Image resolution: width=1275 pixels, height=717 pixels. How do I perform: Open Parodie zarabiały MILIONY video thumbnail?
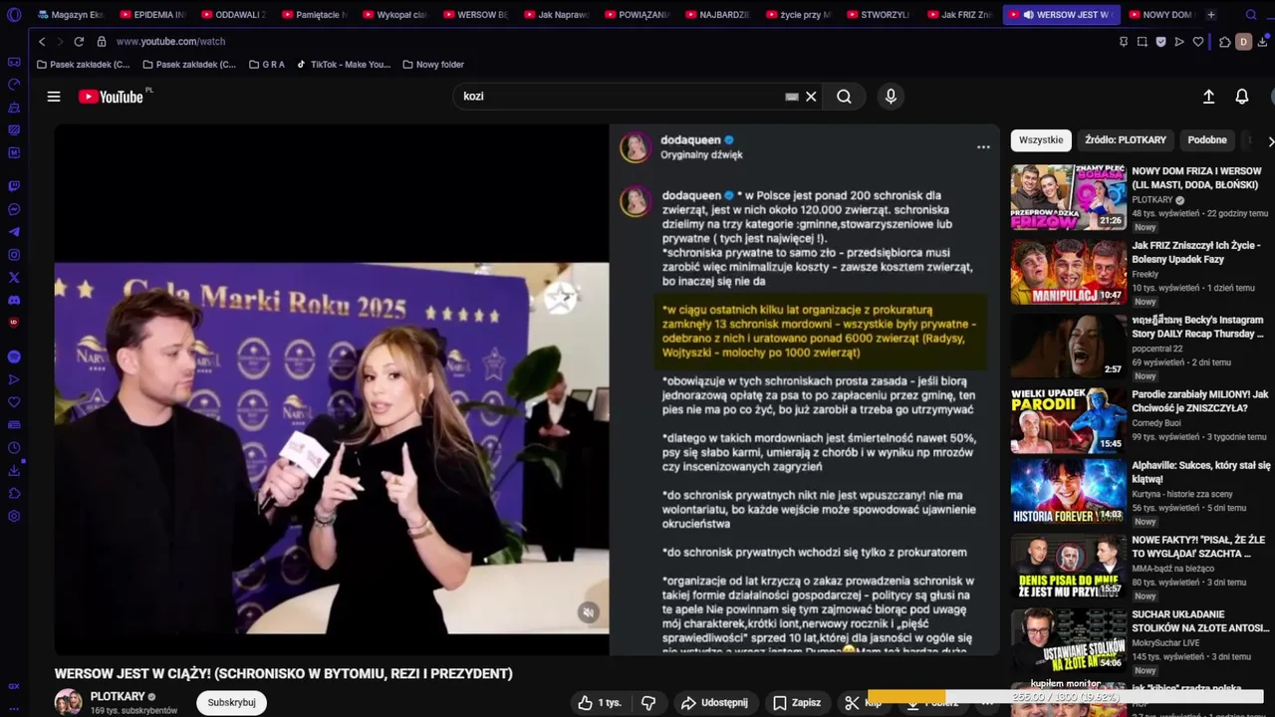tap(1068, 420)
